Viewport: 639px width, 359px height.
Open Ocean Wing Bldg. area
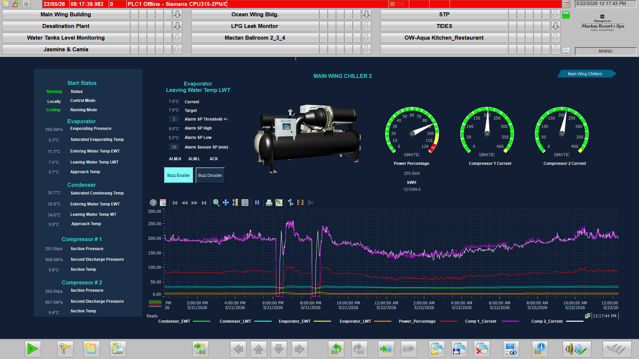255,14
